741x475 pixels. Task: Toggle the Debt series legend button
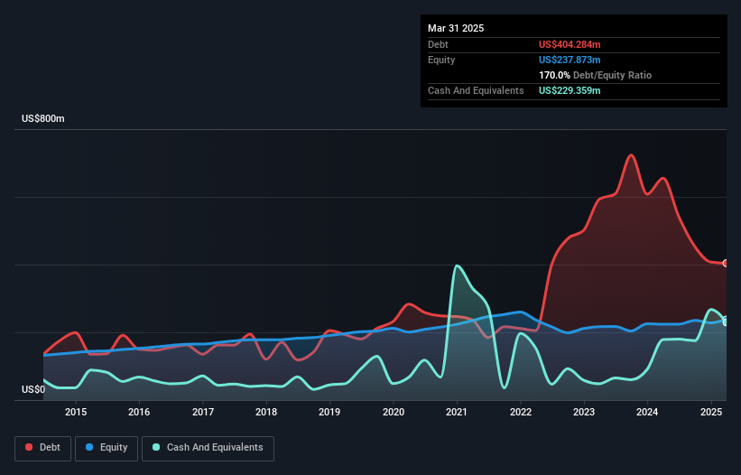[x=43, y=448]
